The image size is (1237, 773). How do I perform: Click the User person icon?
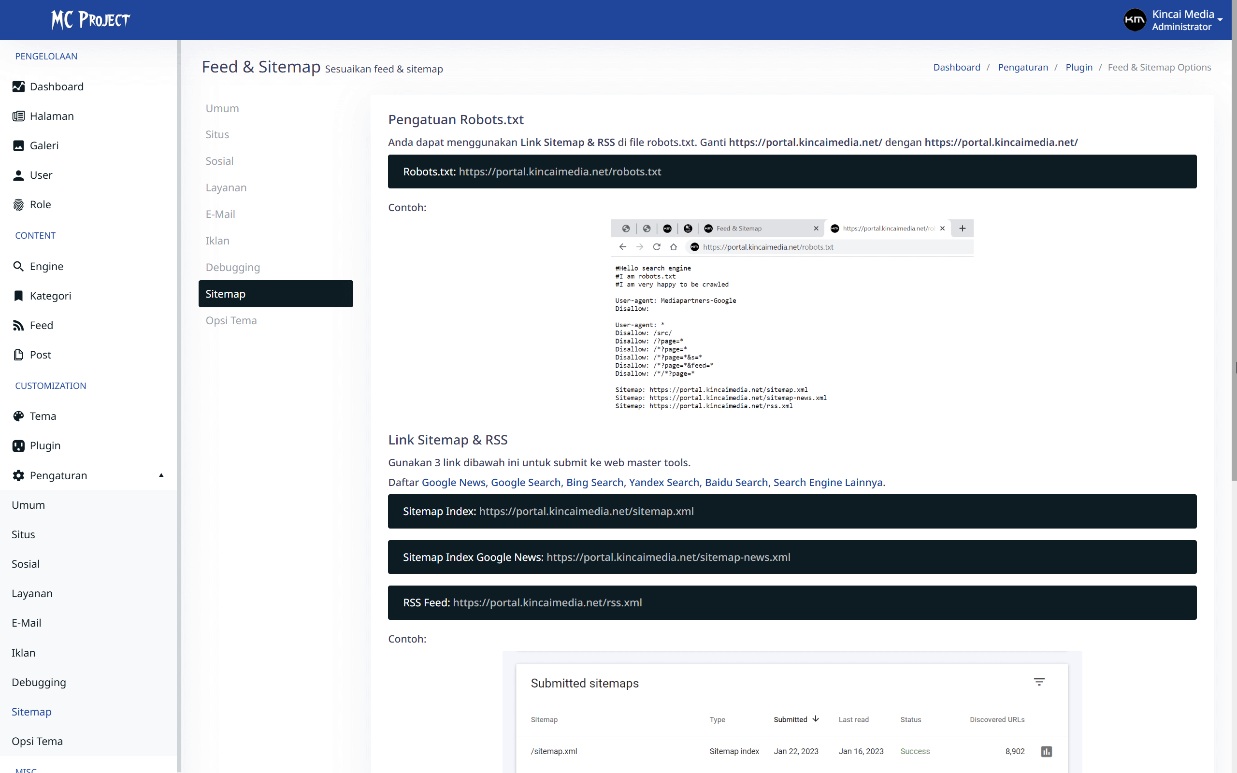pyautogui.click(x=18, y=175)
